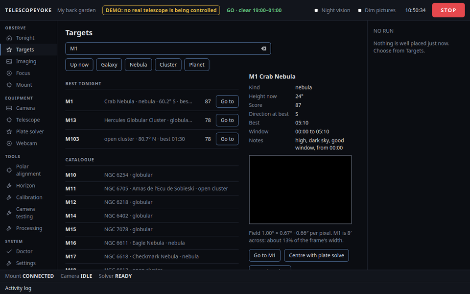The width and height of the screenshot is (470, 294).
Task: Click the Camera testing wrench icon
Action: coord(9,213)
